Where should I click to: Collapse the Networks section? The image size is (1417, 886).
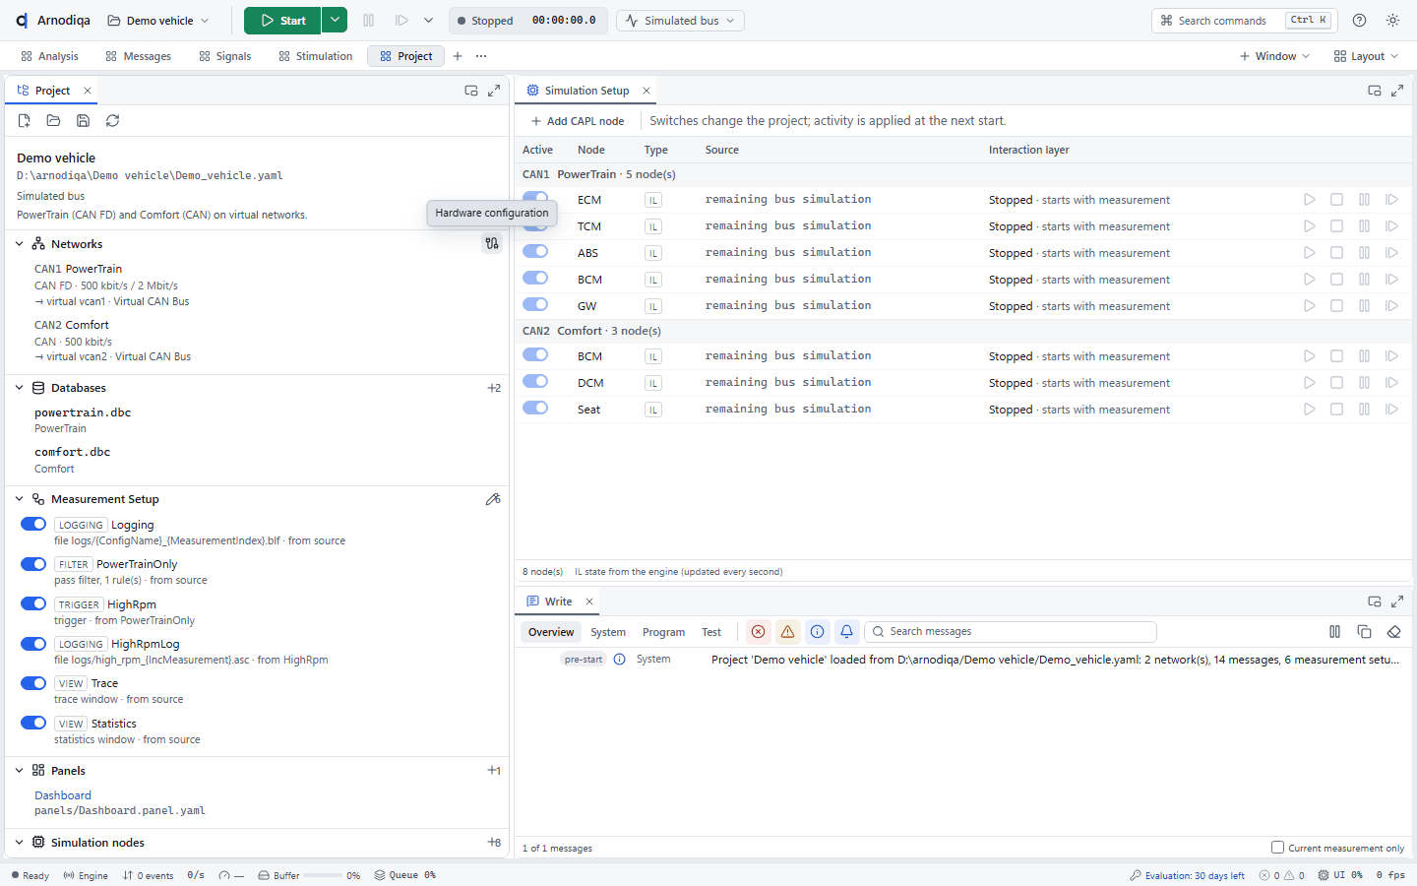pyautogui.click(x=20, y=244)
